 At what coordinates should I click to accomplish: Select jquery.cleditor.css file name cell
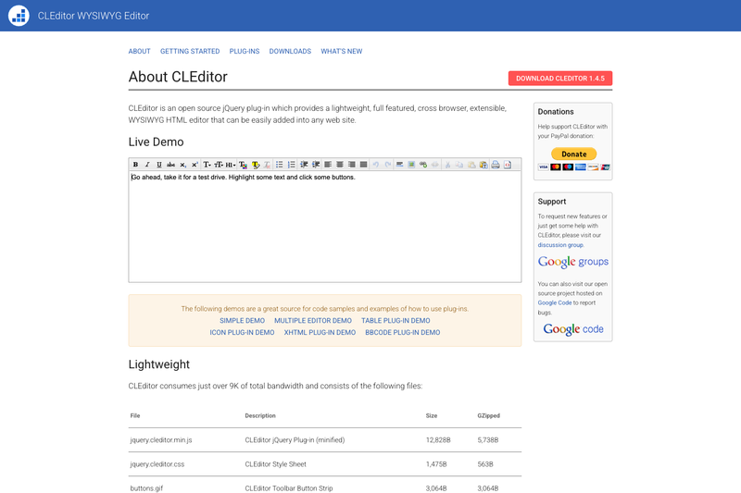click(157, 464)
